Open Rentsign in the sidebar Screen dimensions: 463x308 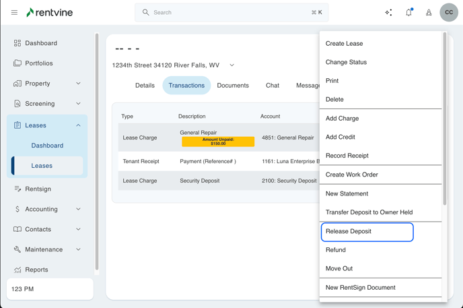pos(38,189)
